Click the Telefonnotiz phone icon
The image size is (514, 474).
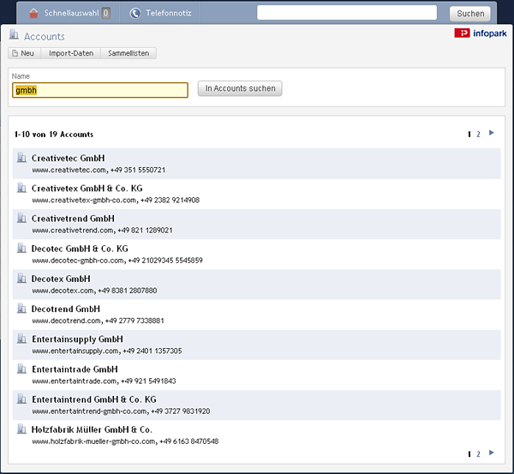[135, 13]
